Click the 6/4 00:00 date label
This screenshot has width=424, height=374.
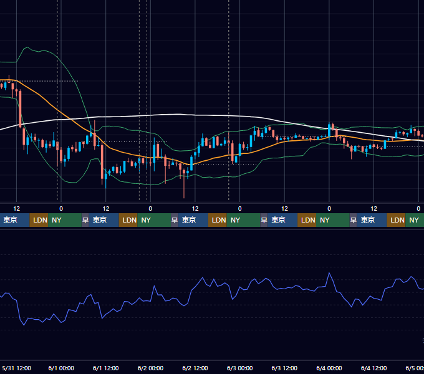click(x=329, y=368)
